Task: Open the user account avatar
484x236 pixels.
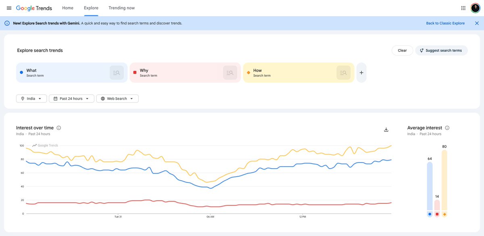Action: [x=476, y=8]
